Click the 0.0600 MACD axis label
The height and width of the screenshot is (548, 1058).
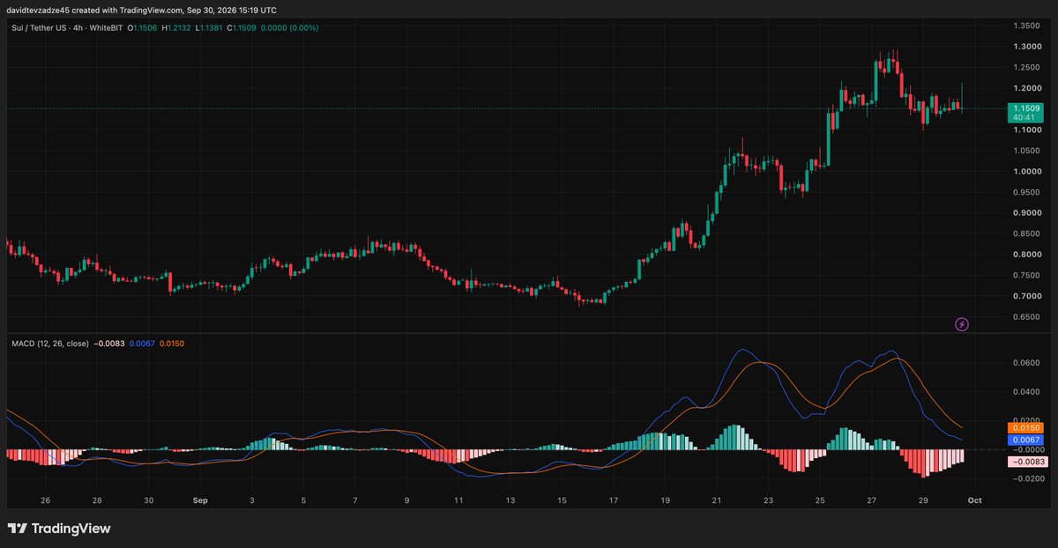[x=1024, y=362]
